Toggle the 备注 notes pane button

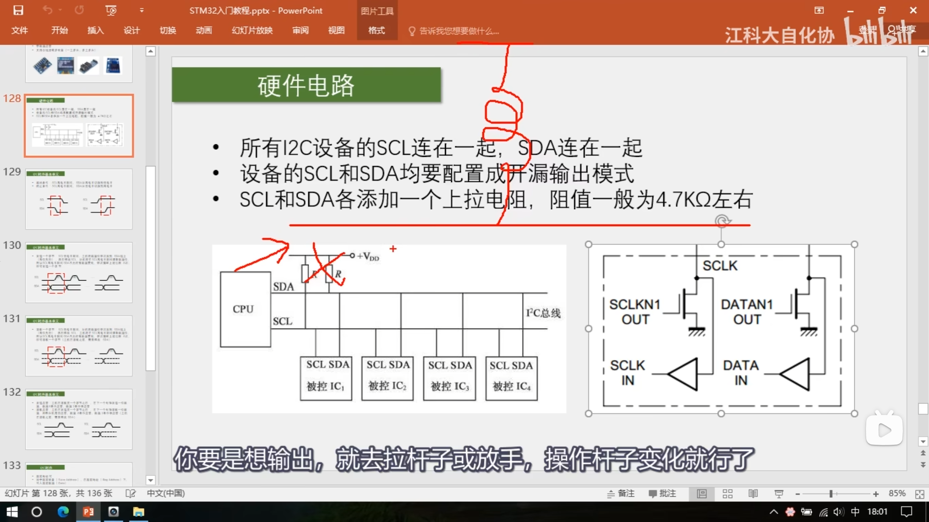pos(621,493)
